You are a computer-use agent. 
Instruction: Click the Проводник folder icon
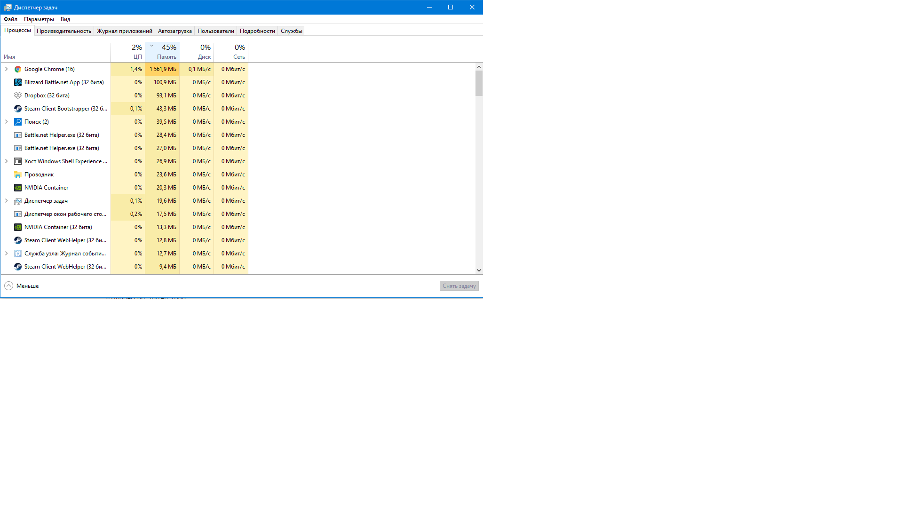pyautogui.click(x=18, y=175)
